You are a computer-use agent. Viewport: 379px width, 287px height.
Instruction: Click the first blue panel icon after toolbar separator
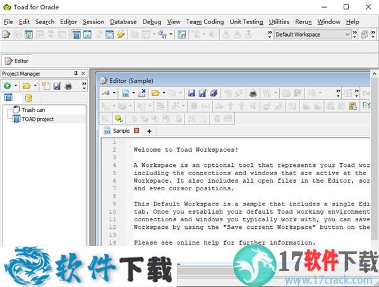(x=76, y=35)
